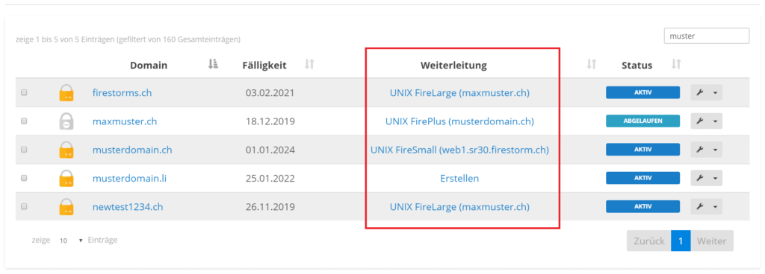765x274 pixels.
Task: Select the musterdomain.ch row checkbox
Action: tap(24, 150)
